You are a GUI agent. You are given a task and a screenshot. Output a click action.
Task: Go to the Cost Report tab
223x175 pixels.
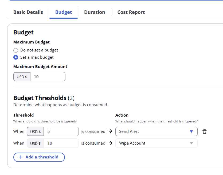tap(131, 12)
